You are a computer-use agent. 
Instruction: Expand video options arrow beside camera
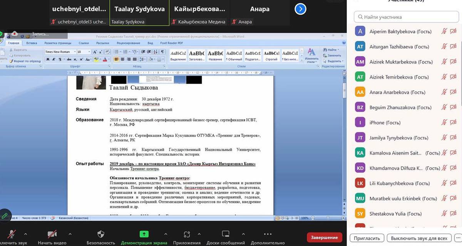click(70, 234)
